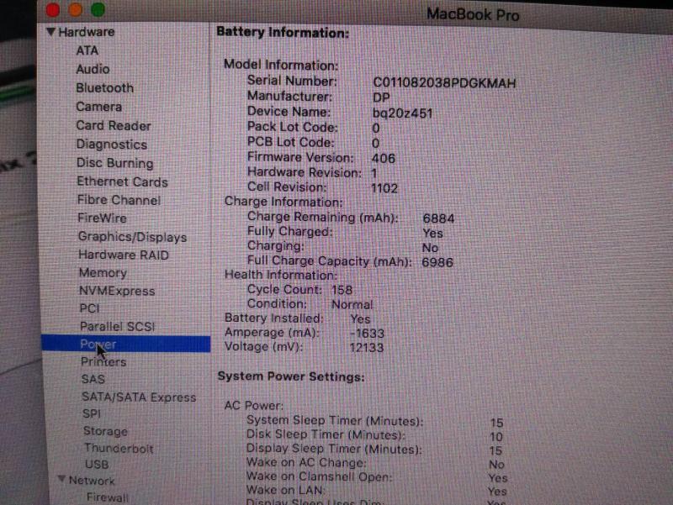Select ATA in the sidebar
This screenshot has width=673, height=505.
87,50
